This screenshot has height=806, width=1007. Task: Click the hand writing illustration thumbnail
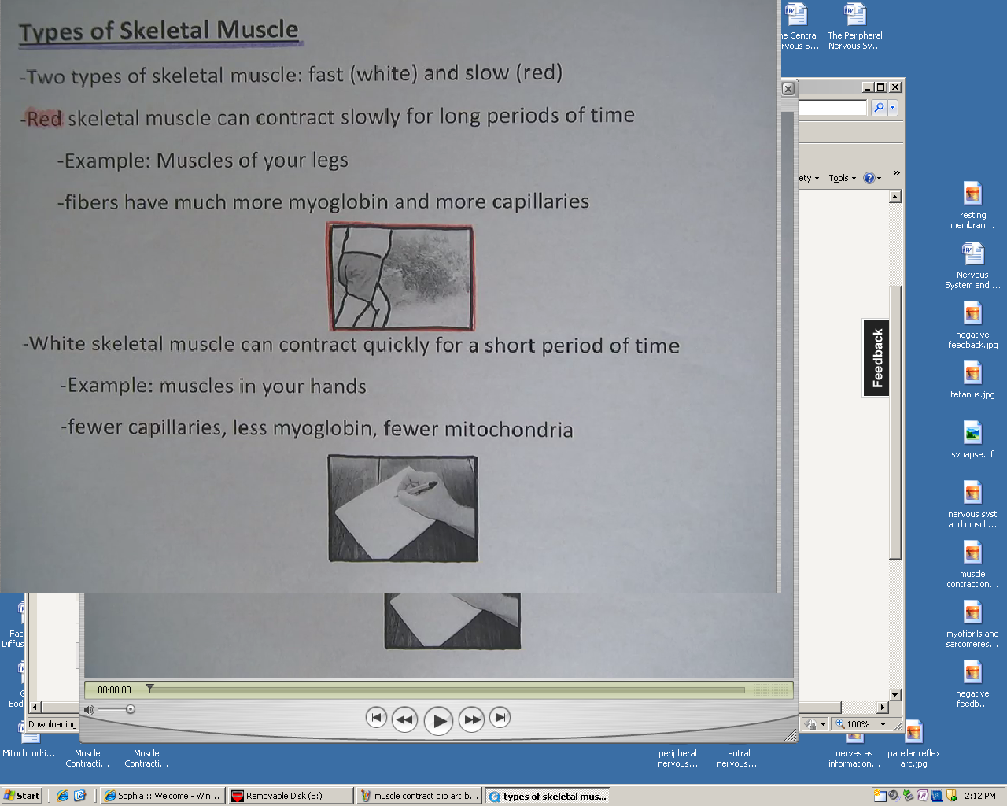pyautogui.click(x=403, y=508)
